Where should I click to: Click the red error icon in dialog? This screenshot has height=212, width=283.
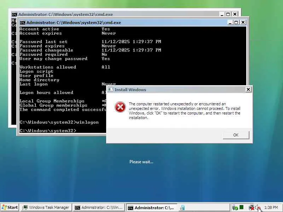click(x=120, y=107)
